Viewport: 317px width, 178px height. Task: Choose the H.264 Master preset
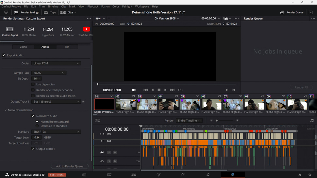[29, 31]
